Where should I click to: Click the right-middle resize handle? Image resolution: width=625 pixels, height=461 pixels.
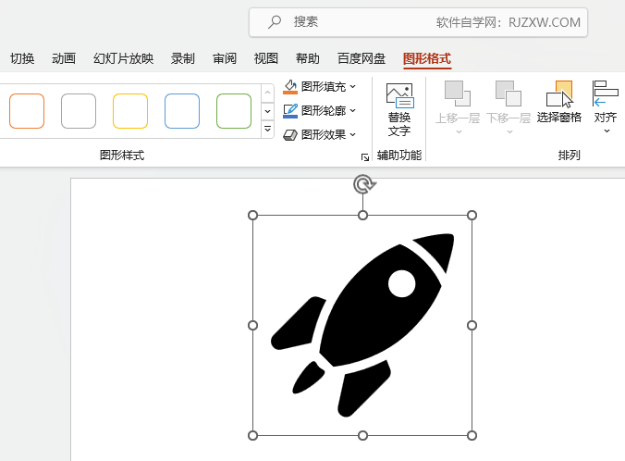click(x=472, y=326)
